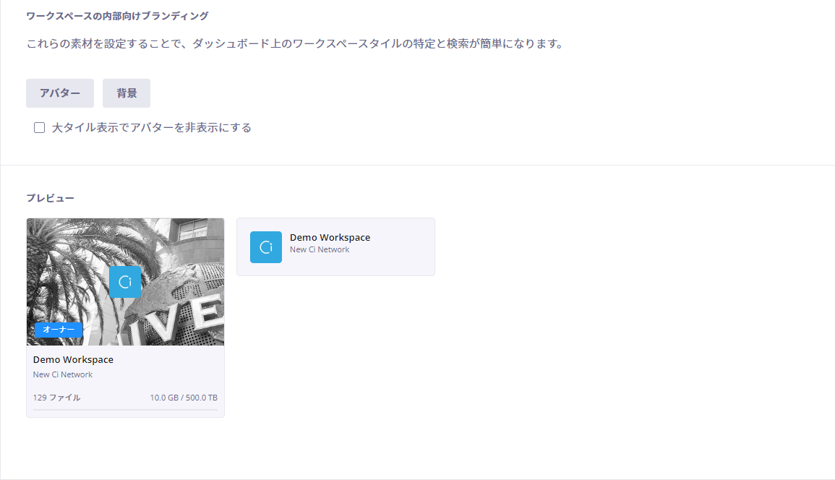Viewport: 835px width, 480px height.
Task: Click the 129 ファイル count
Action: pyautogui.click(x=56, y=398)
